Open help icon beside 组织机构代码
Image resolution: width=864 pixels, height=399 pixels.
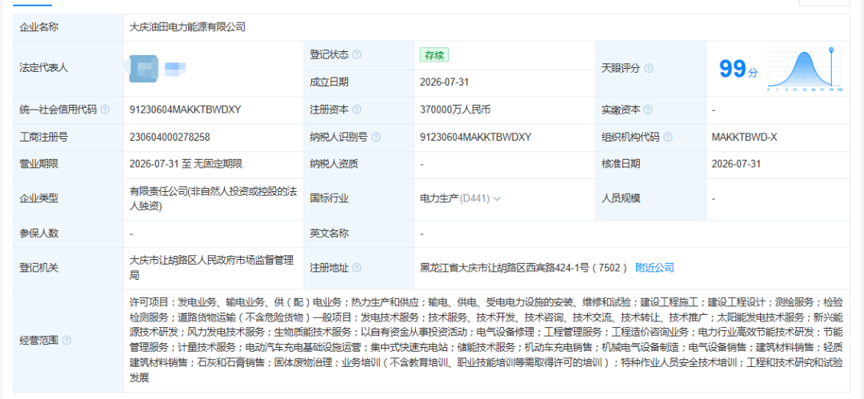(668, 138)
